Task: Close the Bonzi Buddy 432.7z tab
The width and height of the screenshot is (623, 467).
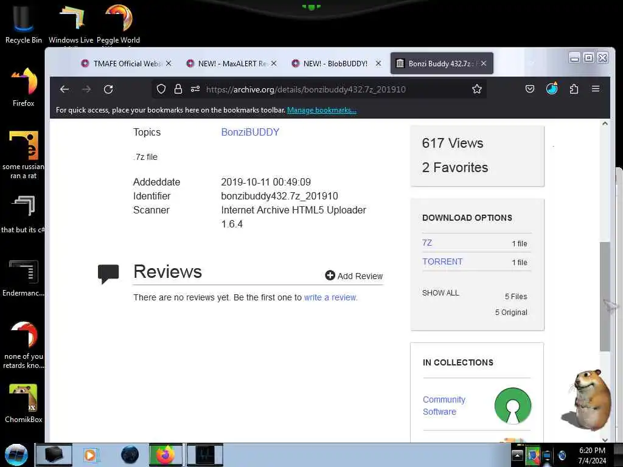Action: 484,63
